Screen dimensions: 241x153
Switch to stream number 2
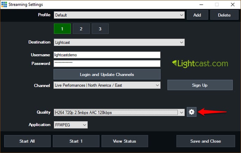(81, 29)
